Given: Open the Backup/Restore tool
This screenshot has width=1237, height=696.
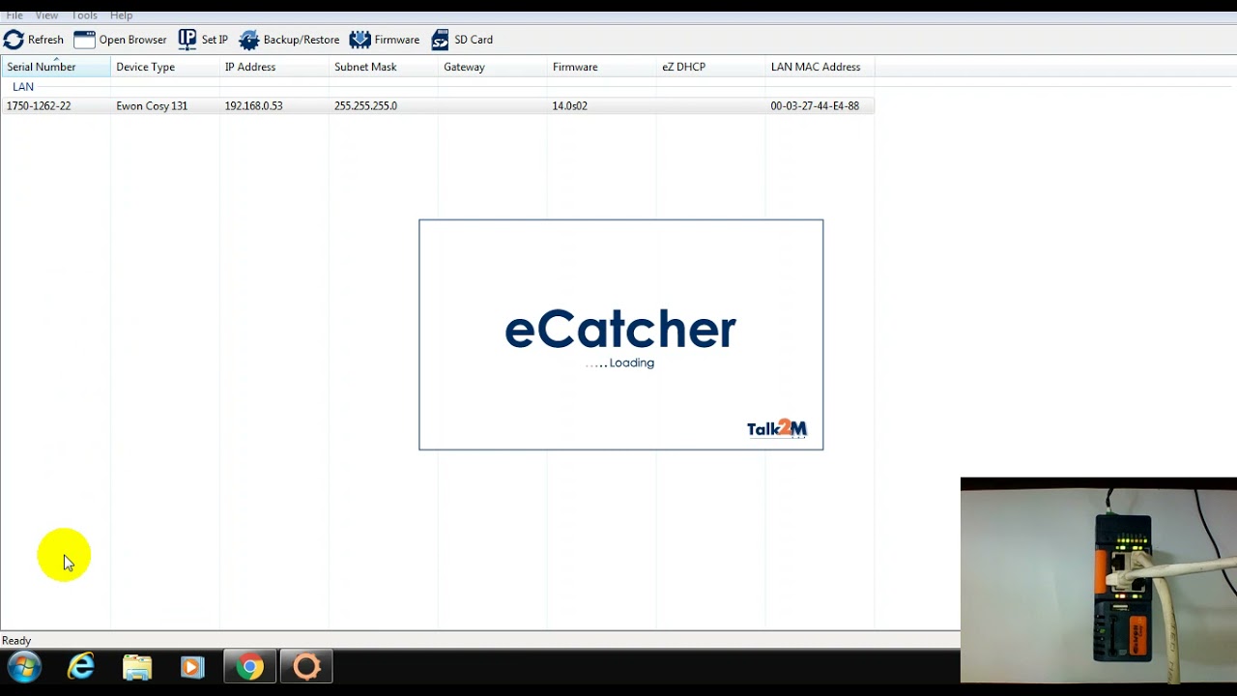Looking at the screenshot, I should pyautogui.click(x=289, y=40).
